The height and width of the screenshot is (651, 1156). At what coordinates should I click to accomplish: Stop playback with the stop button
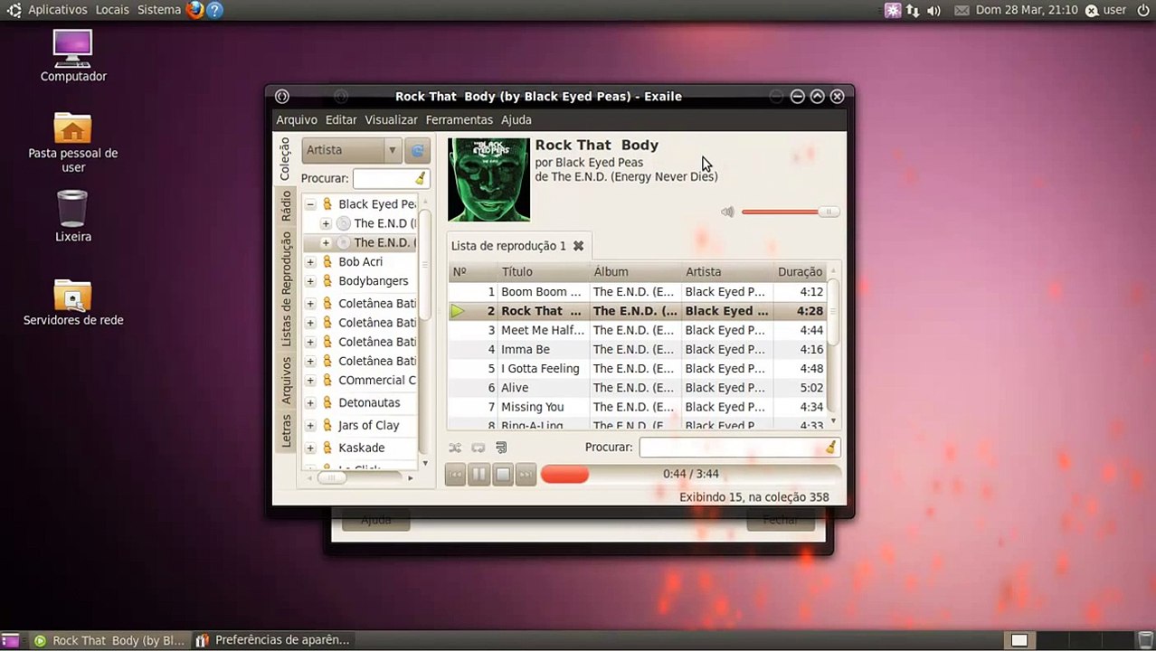point(503,474)
